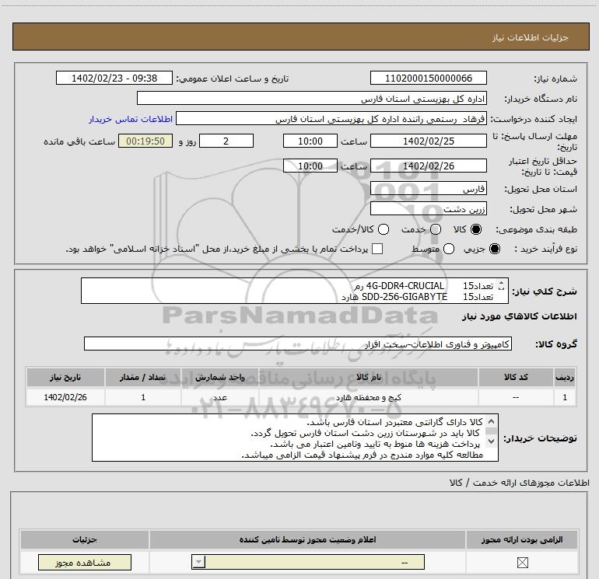Click the general need description text box
The width and height of the screenshot is (599, 579).
coord(295,291)
